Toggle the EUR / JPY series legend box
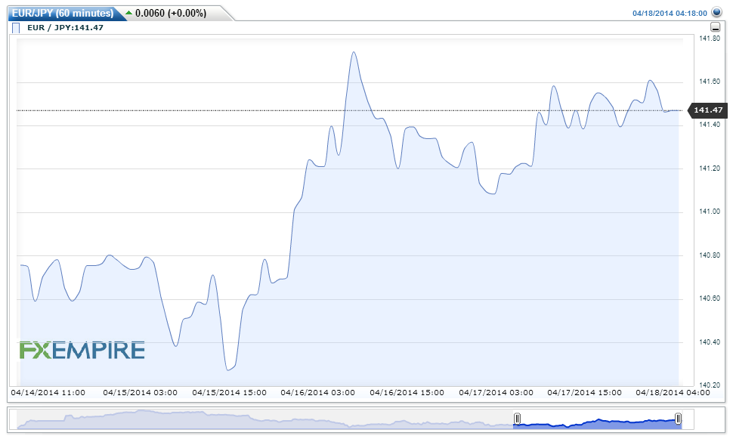The width and height of the screenshot is (733, 439). point(16,28)
